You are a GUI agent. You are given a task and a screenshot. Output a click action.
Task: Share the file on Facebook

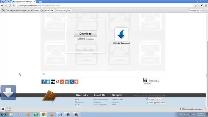tap(44, 82)
